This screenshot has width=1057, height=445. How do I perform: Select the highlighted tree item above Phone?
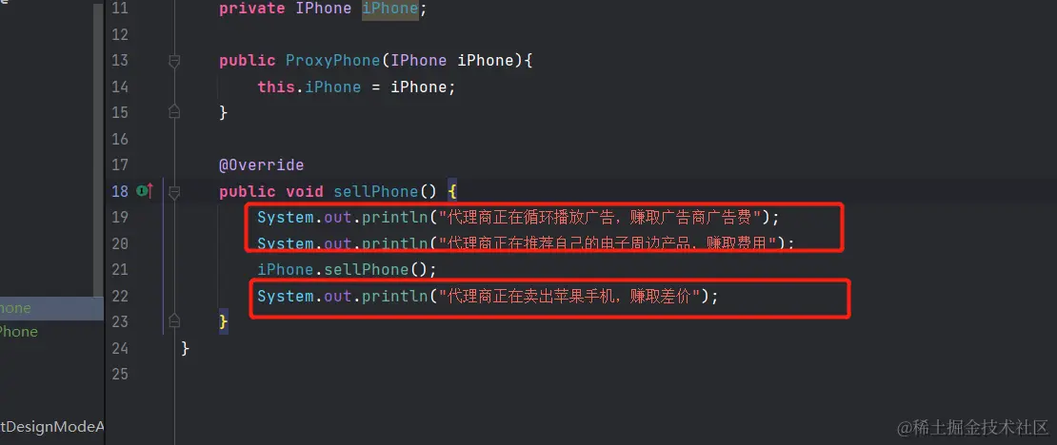tap(50, 308)
